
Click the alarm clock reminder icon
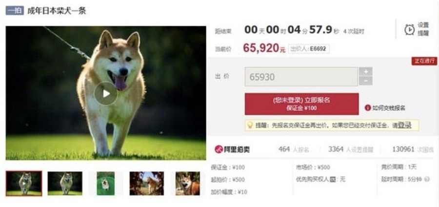[409, 29]
